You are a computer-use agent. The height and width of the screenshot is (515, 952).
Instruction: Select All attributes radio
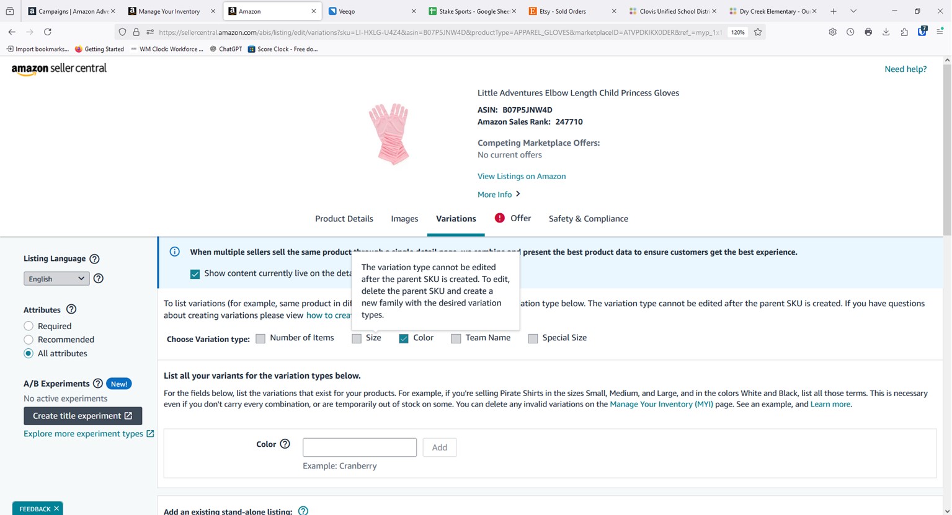(29, 353)
